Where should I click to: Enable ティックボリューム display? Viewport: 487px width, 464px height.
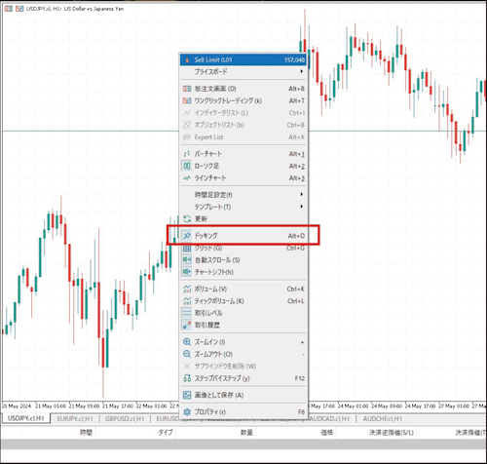[243, 301]
